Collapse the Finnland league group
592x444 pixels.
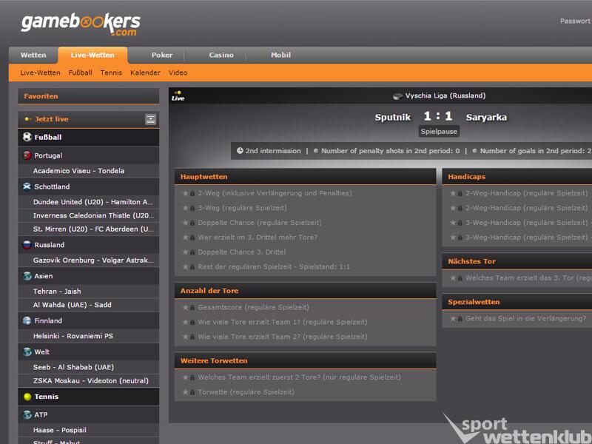click(x=88, y=320)
